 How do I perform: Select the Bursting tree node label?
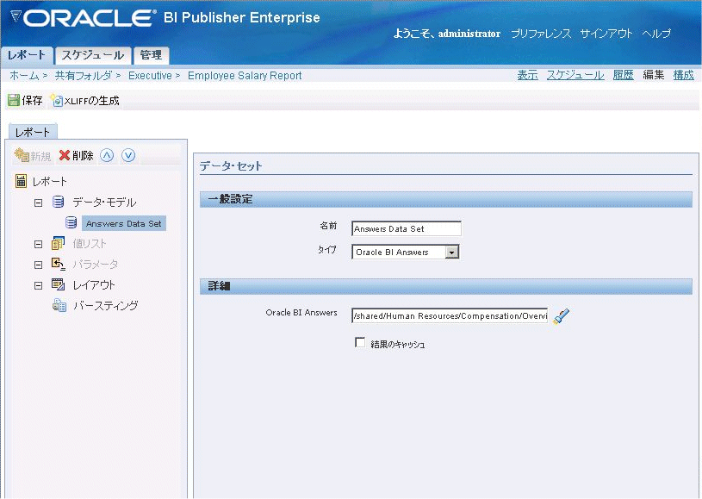[106, 305]
